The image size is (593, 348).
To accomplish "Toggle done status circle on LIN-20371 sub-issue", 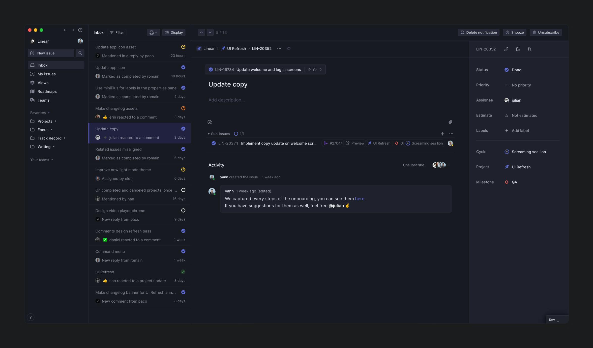I will 214,143.
